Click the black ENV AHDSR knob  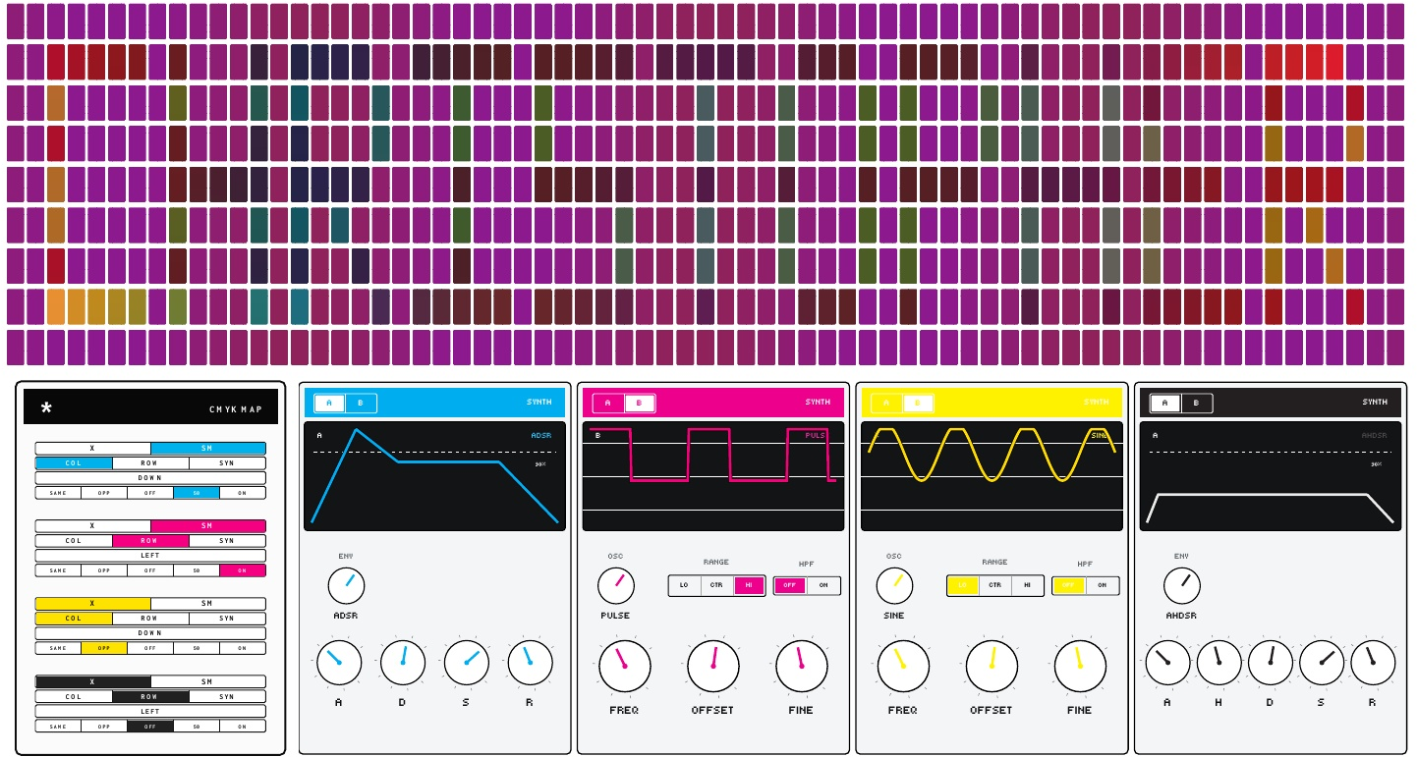(x=1181, y=586)
